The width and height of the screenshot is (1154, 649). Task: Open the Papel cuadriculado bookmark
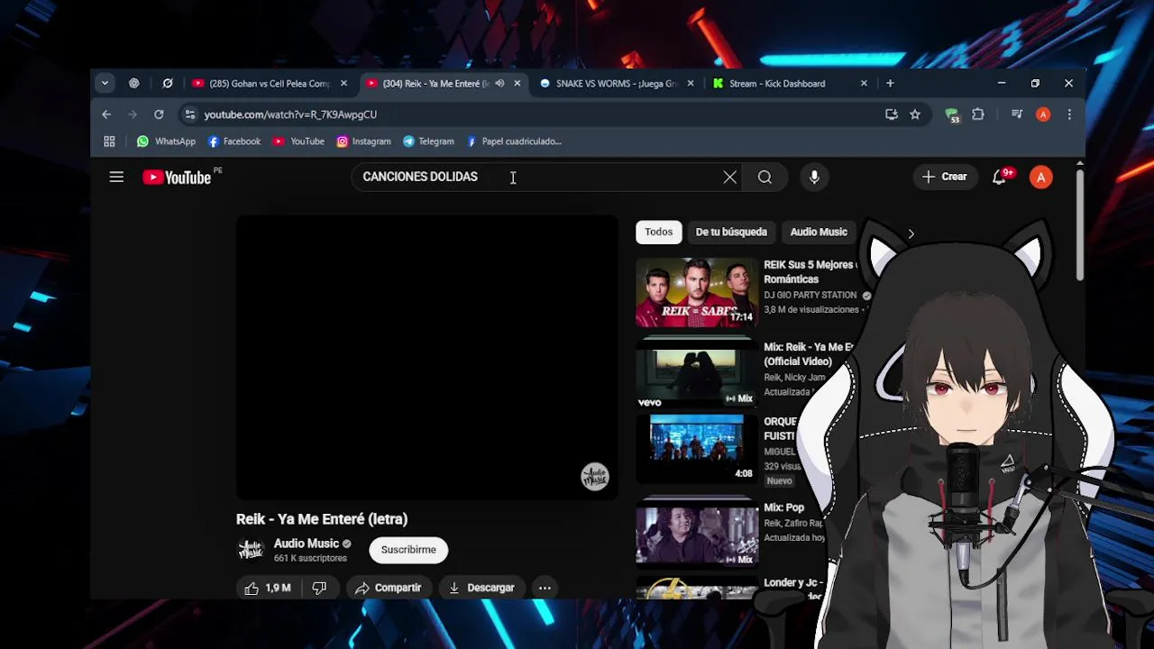point(514,142)
